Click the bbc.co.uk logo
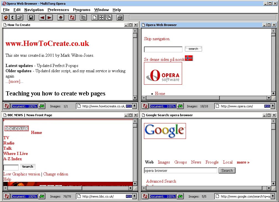Image resolution: width=279 pixels, height=202 pixels. (x=17, y=128)
